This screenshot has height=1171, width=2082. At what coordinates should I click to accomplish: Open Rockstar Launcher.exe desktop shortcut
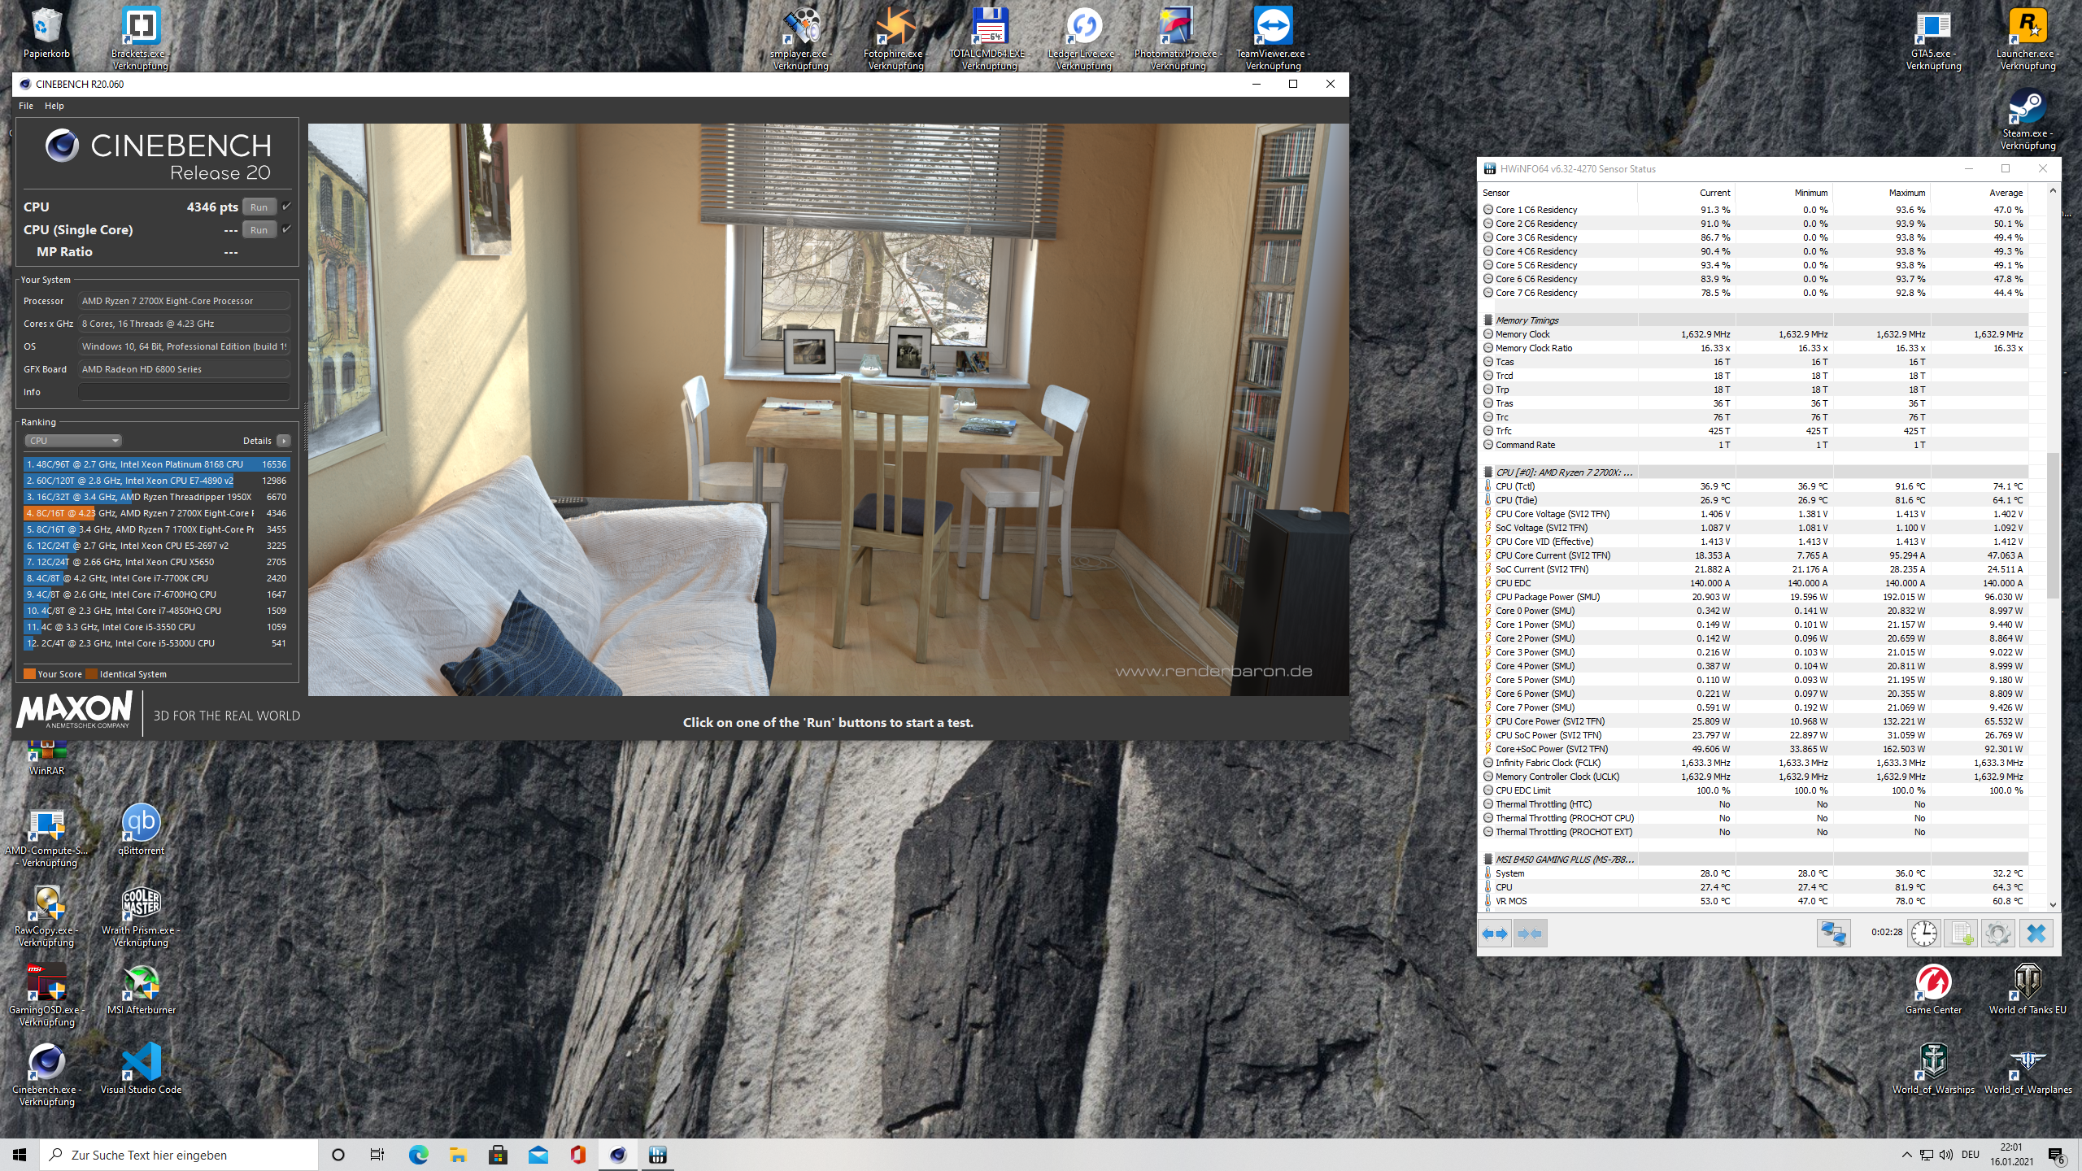pos(2028,38)
